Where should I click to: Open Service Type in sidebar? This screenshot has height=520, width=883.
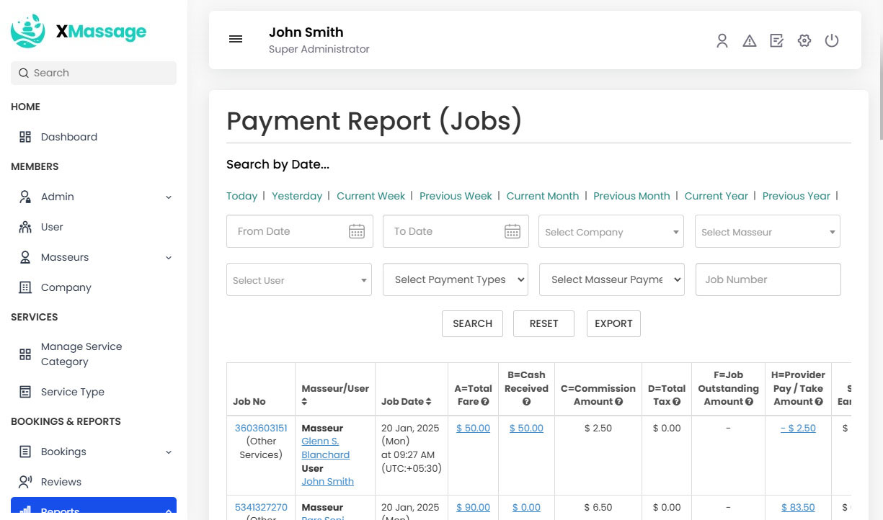[x=72, y=392]
